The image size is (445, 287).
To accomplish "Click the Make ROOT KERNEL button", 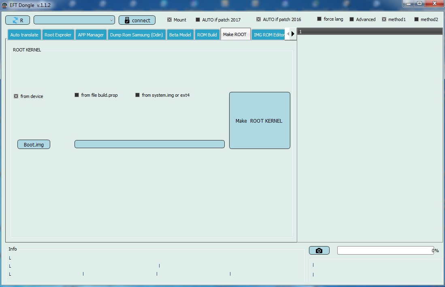I will [260, 120].
